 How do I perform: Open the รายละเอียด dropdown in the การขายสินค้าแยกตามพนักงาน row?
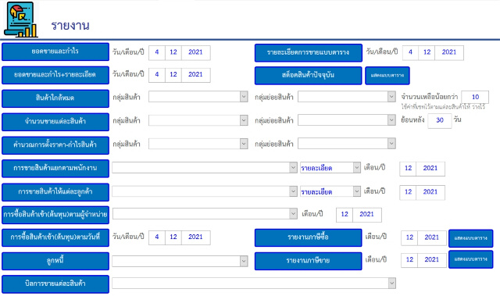pos(330,168)
